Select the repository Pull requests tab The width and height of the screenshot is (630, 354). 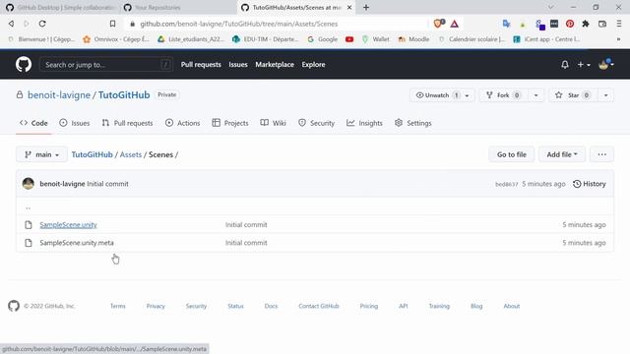click(127, 123)
